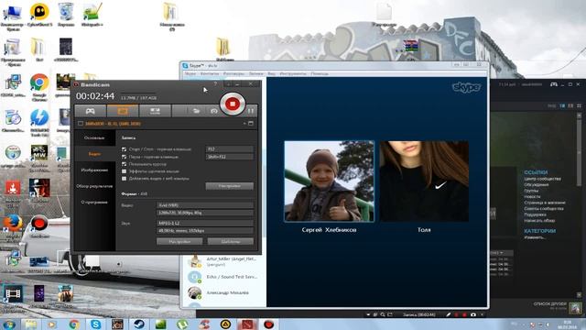Select Bandicam screen recording mode icon
The height and width of the screenshot is (330, 586).
pyautogui.click(x=123, y=111)
